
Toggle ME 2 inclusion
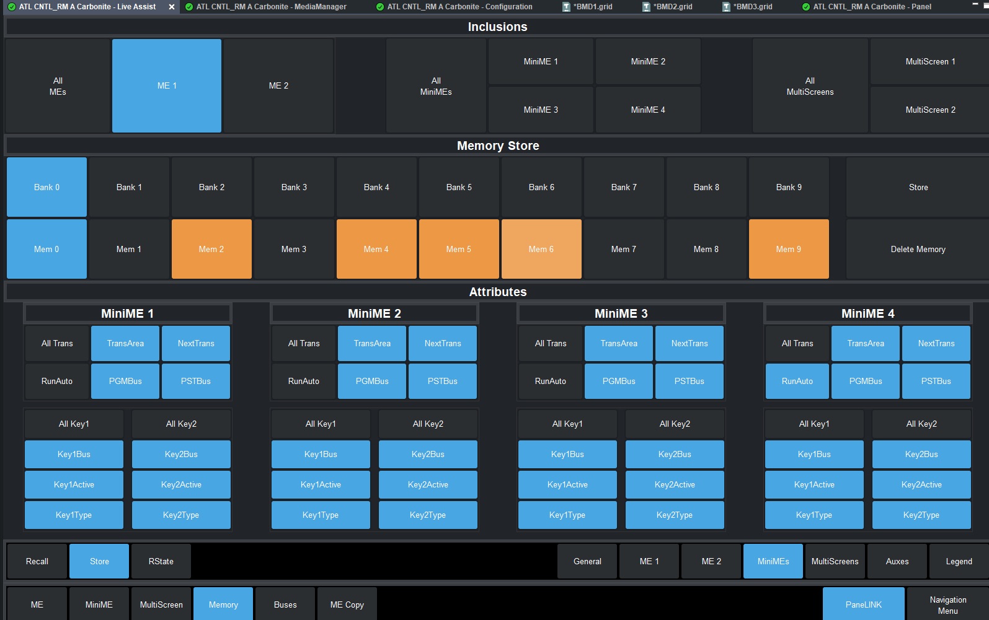[x=278, y=86]
